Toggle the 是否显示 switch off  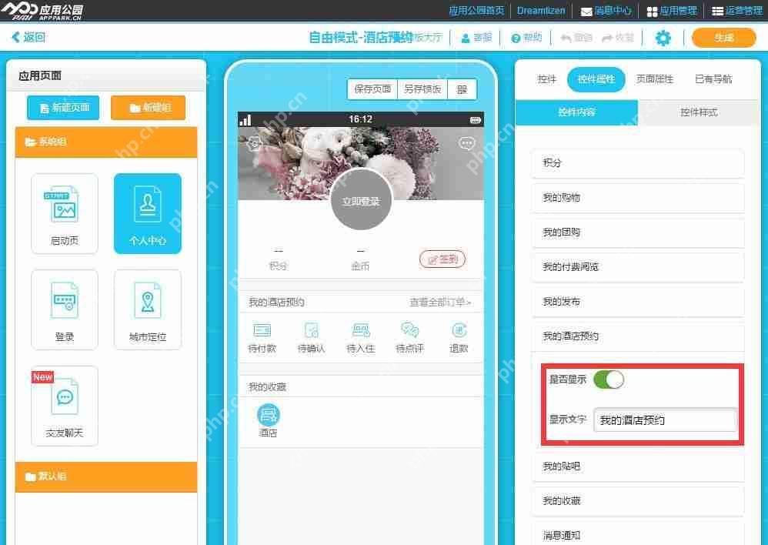click(x=610, y=379)
